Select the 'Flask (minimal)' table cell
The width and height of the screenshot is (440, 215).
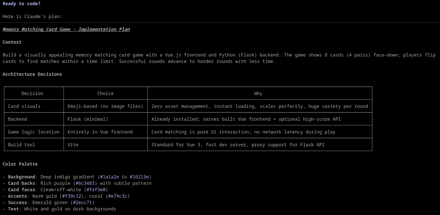(88, 119)
